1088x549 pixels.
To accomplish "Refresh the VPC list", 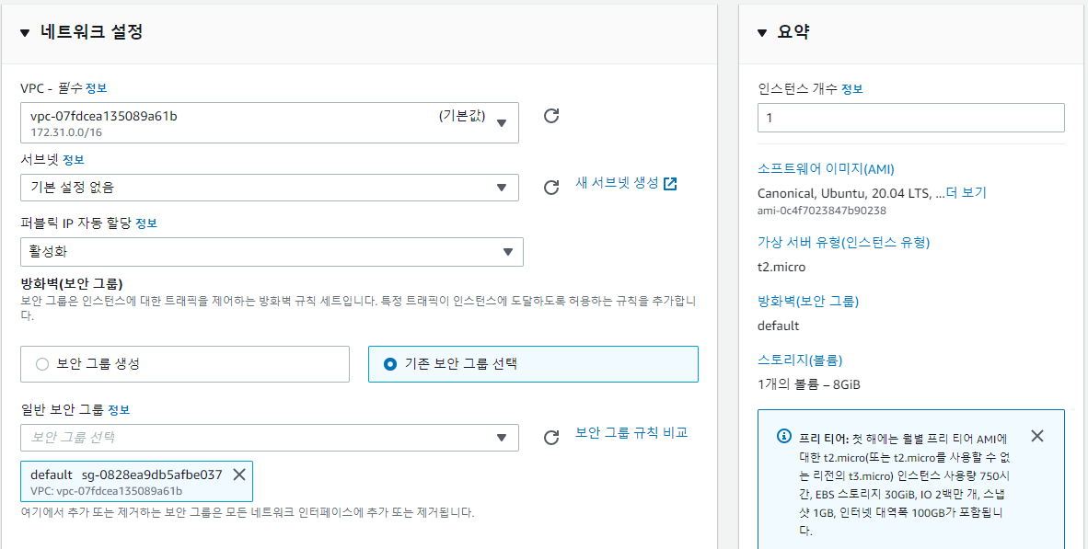I will click(x=551, y=116).
